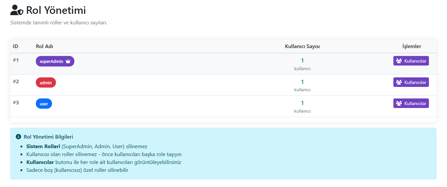Click the İşlemler column header

click(x=411, y=46)
